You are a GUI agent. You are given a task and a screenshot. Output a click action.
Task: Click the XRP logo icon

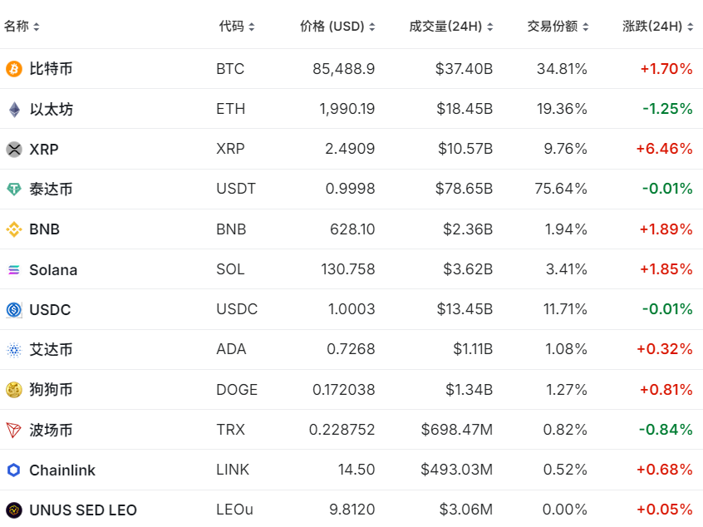point(12,149)
